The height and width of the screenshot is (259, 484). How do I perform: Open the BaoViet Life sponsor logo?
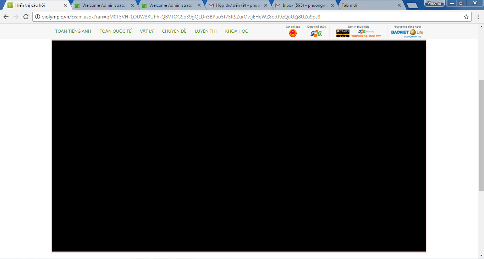(407, 33)
